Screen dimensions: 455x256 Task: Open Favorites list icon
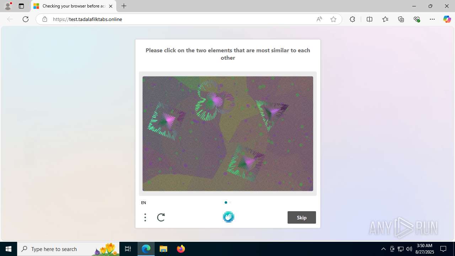(x=385, y=19)
